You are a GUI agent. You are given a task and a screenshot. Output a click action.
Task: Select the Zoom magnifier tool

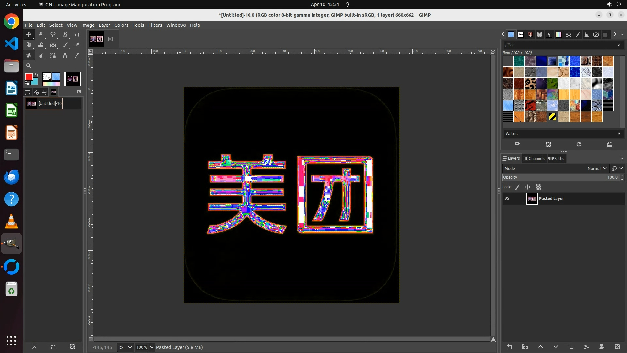click(x=29, y=66)
